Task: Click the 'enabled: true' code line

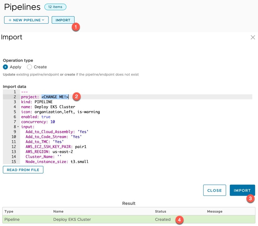Action: point(36,117)
